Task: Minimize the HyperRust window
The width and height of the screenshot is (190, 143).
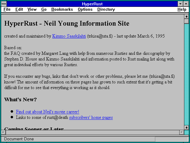Action: click(x=180, y=4)
